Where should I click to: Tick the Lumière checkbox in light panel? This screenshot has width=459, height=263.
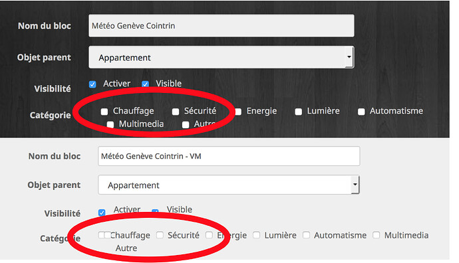click(x=256, y=235)
